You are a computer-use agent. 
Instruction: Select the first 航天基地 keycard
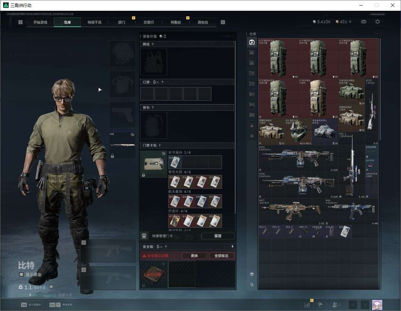(x=175, y=201)
